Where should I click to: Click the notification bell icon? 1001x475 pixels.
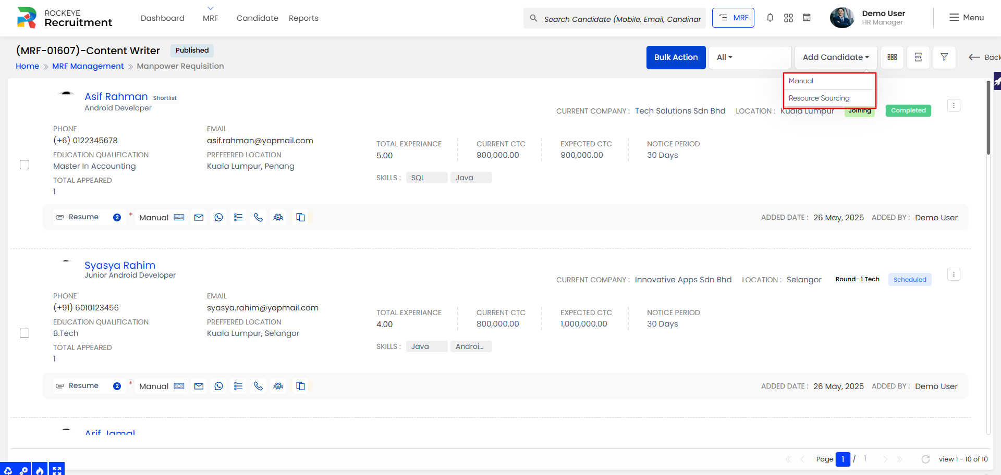pyautogui.click(x=770, y=18)
